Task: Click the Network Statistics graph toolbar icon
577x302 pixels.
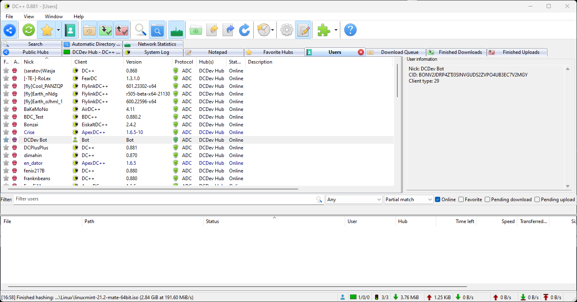Action: pos(176,30)
